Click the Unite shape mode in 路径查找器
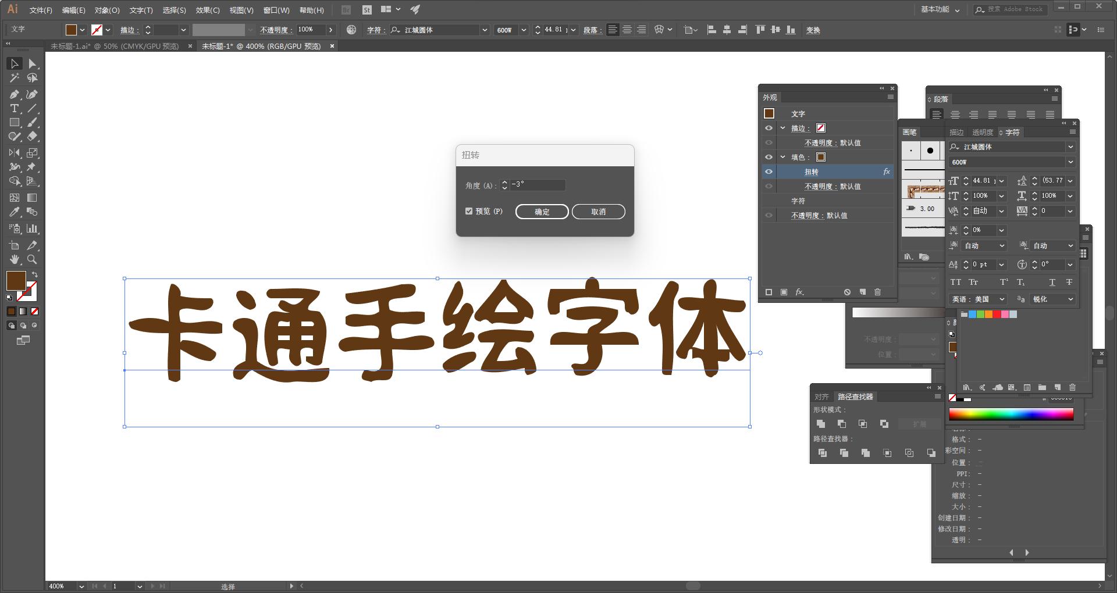Viewport: 1117px width, 593px height. click(821, 424)
